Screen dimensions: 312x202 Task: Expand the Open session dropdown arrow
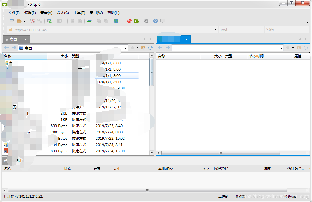pyautogui.click(x=25, y=21)
